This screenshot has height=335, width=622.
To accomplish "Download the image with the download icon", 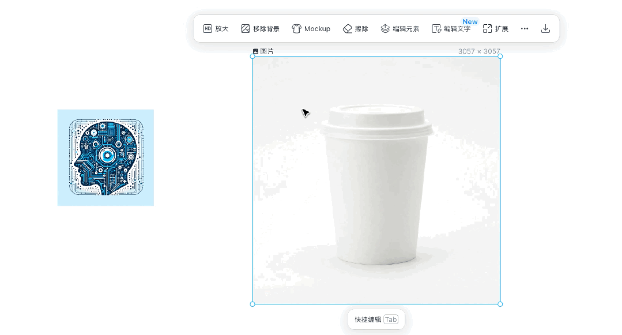I will point(545,29).
